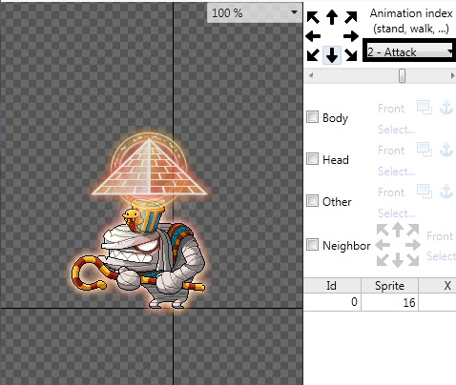
Task: Click Select... link for Other
Action: point(396,213)
